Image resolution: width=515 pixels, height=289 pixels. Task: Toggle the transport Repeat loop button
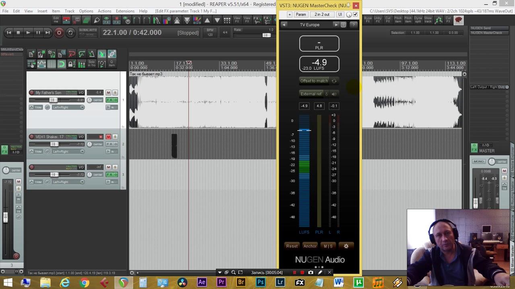pyautogui.click(x=70, y=33)
